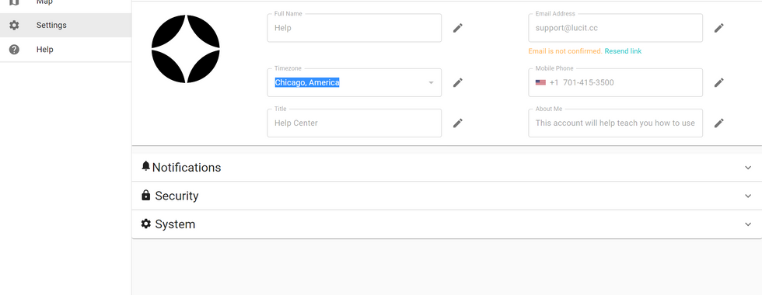
Task: Open Help in the sidebar menu
Action: coord(65,50)
